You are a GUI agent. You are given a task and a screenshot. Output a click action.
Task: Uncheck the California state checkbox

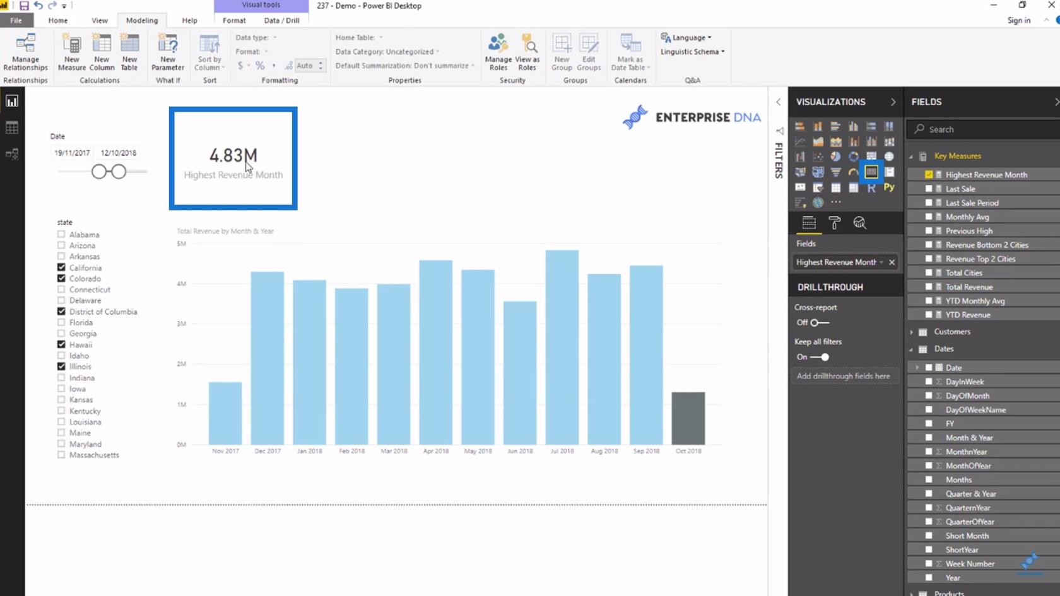(x=61, y=267)
